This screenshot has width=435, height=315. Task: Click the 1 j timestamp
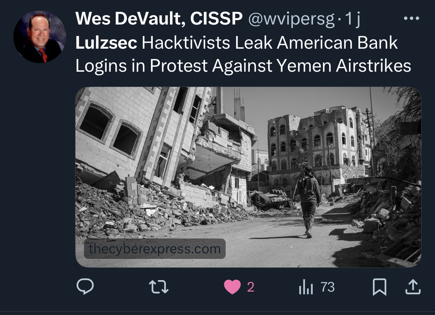click(352, 19)
